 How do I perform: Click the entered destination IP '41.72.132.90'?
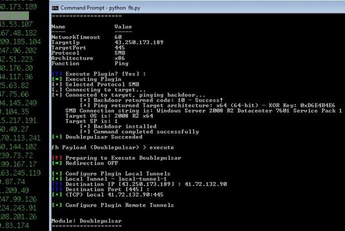pyautogui.click(x=205, y=184)
